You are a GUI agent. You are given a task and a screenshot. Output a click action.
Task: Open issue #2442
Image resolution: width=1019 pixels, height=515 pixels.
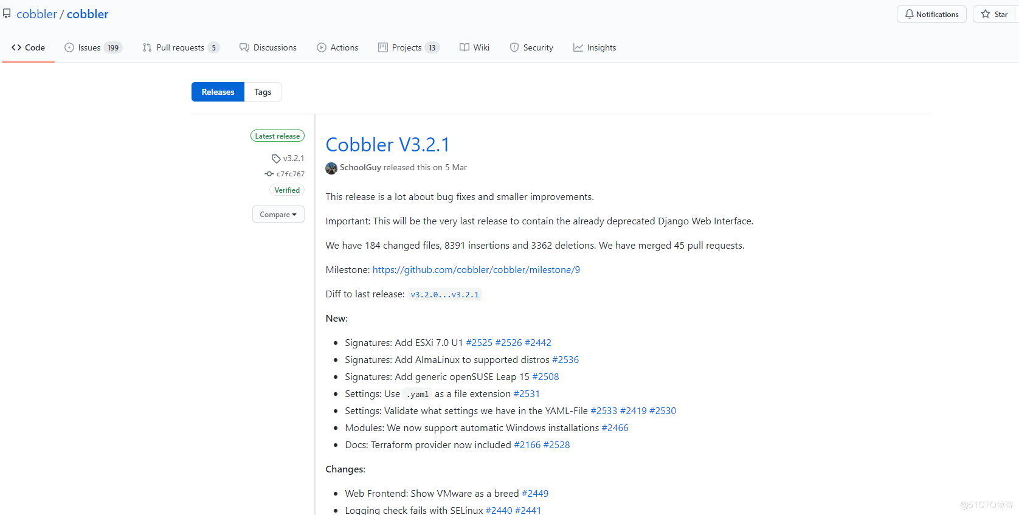tap(538, 342)
